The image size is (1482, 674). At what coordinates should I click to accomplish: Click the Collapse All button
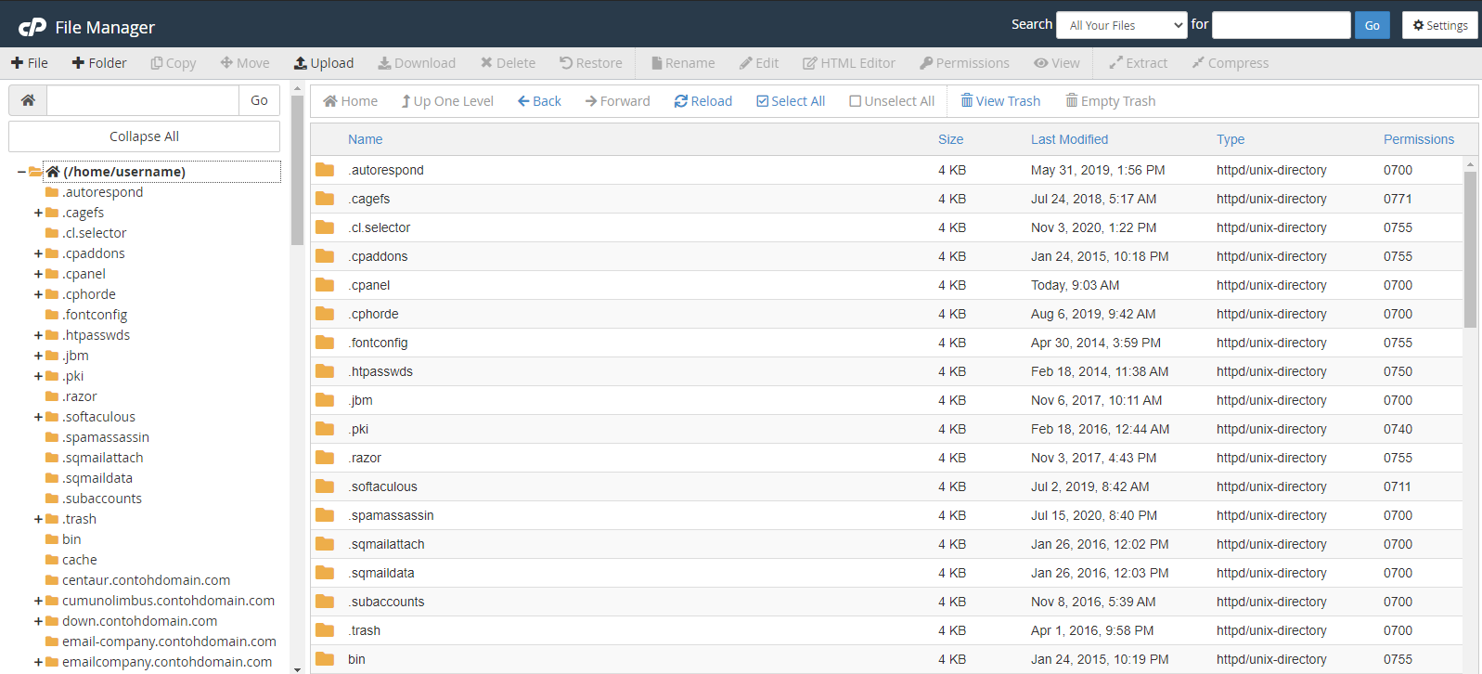point(144,136)
